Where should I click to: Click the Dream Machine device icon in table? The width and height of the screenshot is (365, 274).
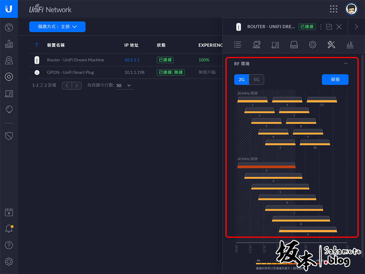[37, 60]
